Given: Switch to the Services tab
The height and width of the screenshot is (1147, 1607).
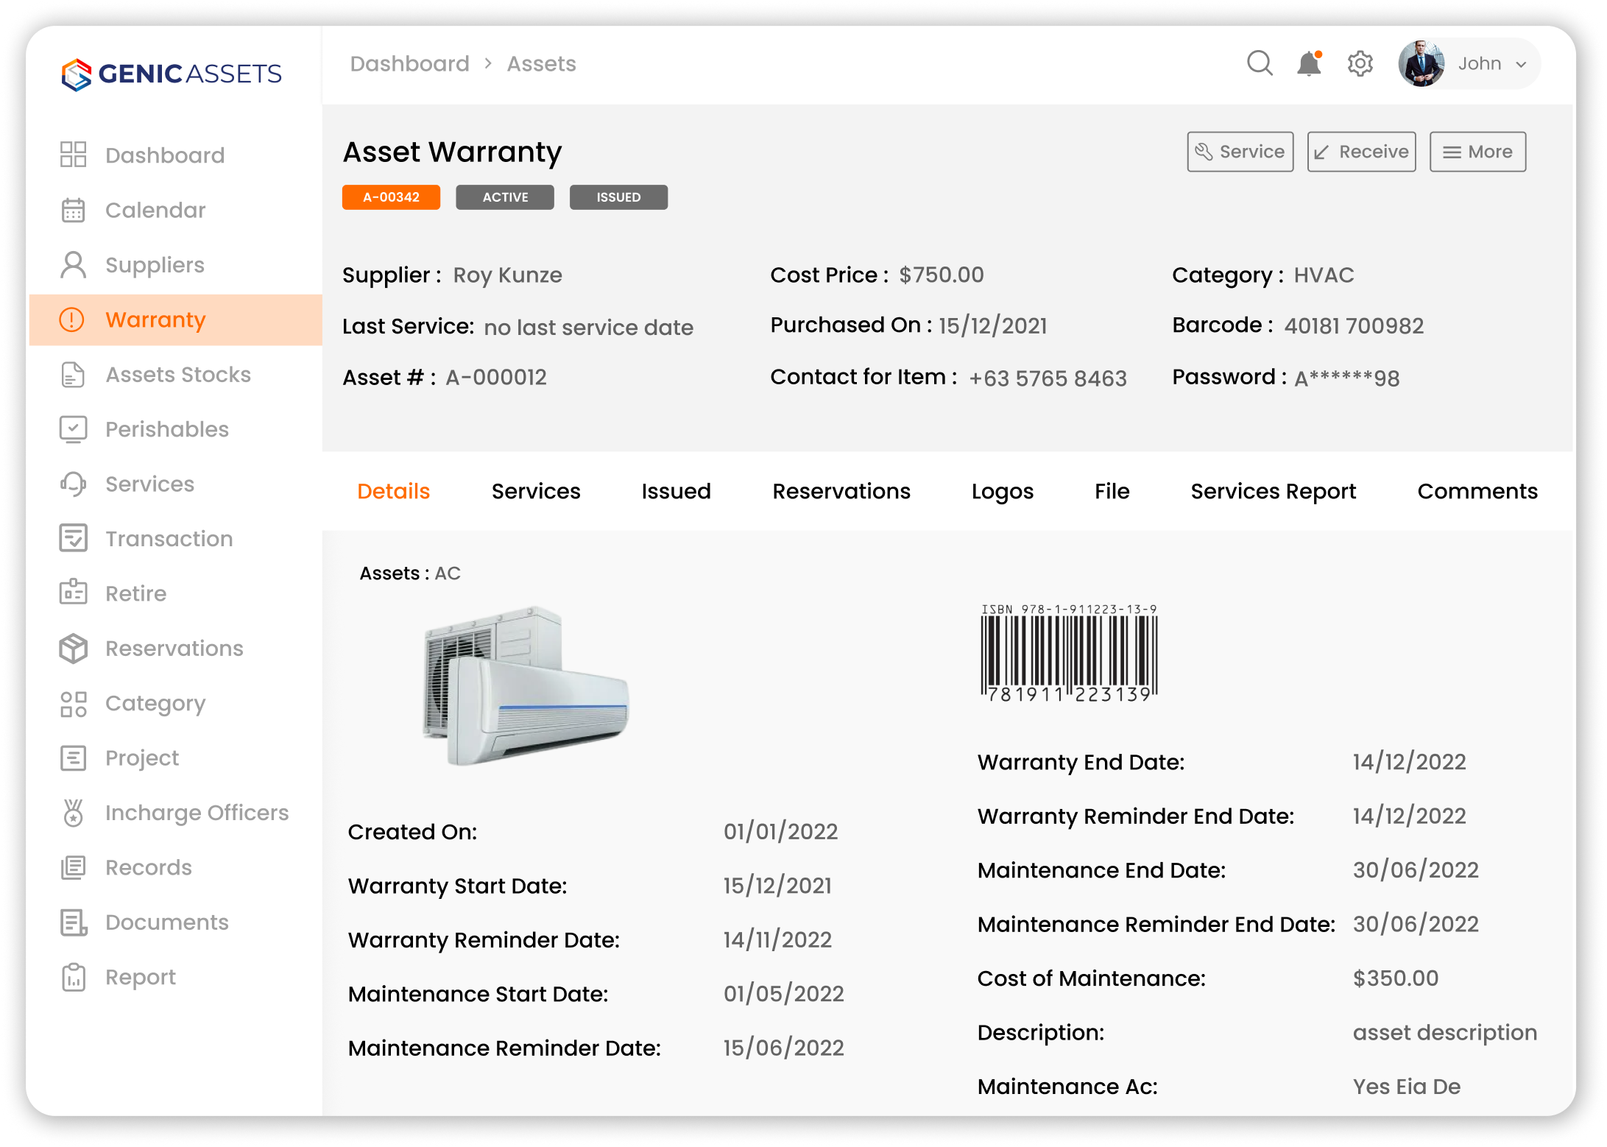Looking at the screenshot, I should pos(536,491).
